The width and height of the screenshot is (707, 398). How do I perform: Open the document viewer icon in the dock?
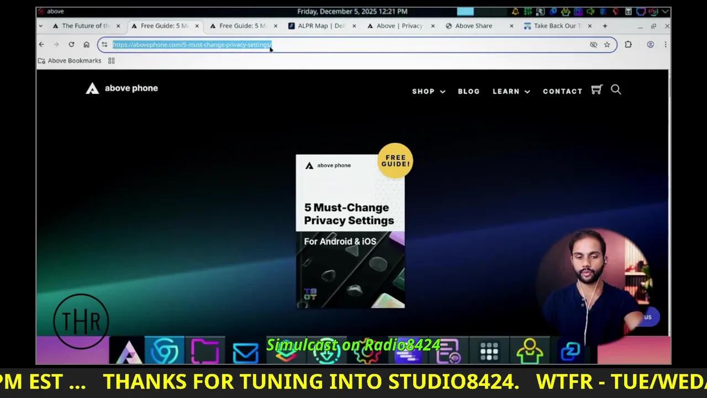pos(449,351)
